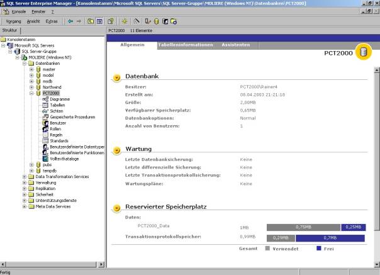Go back with the blue left arrow
The image size is (380, 275).
(x=70, y=21)
